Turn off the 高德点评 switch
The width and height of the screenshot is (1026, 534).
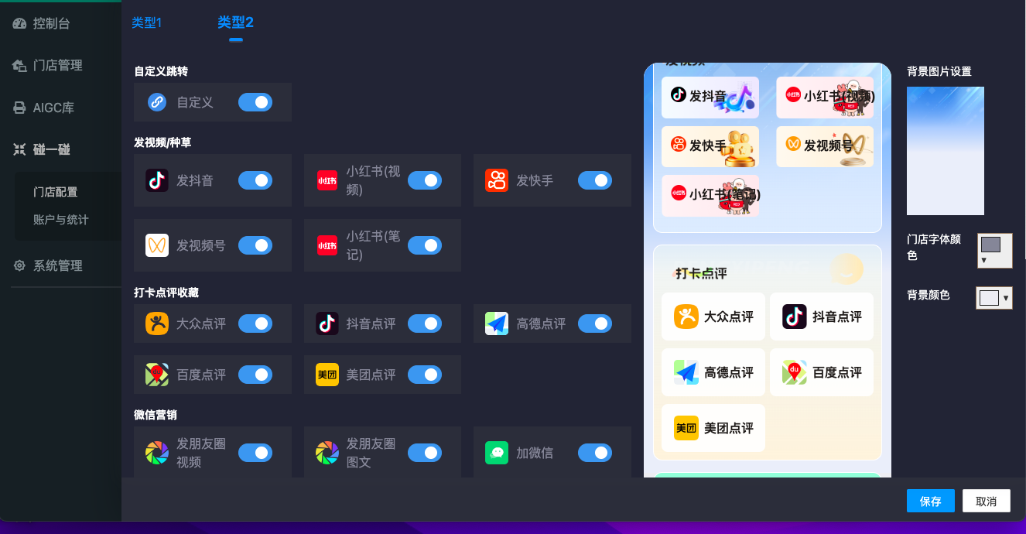[x=595, y=323]
